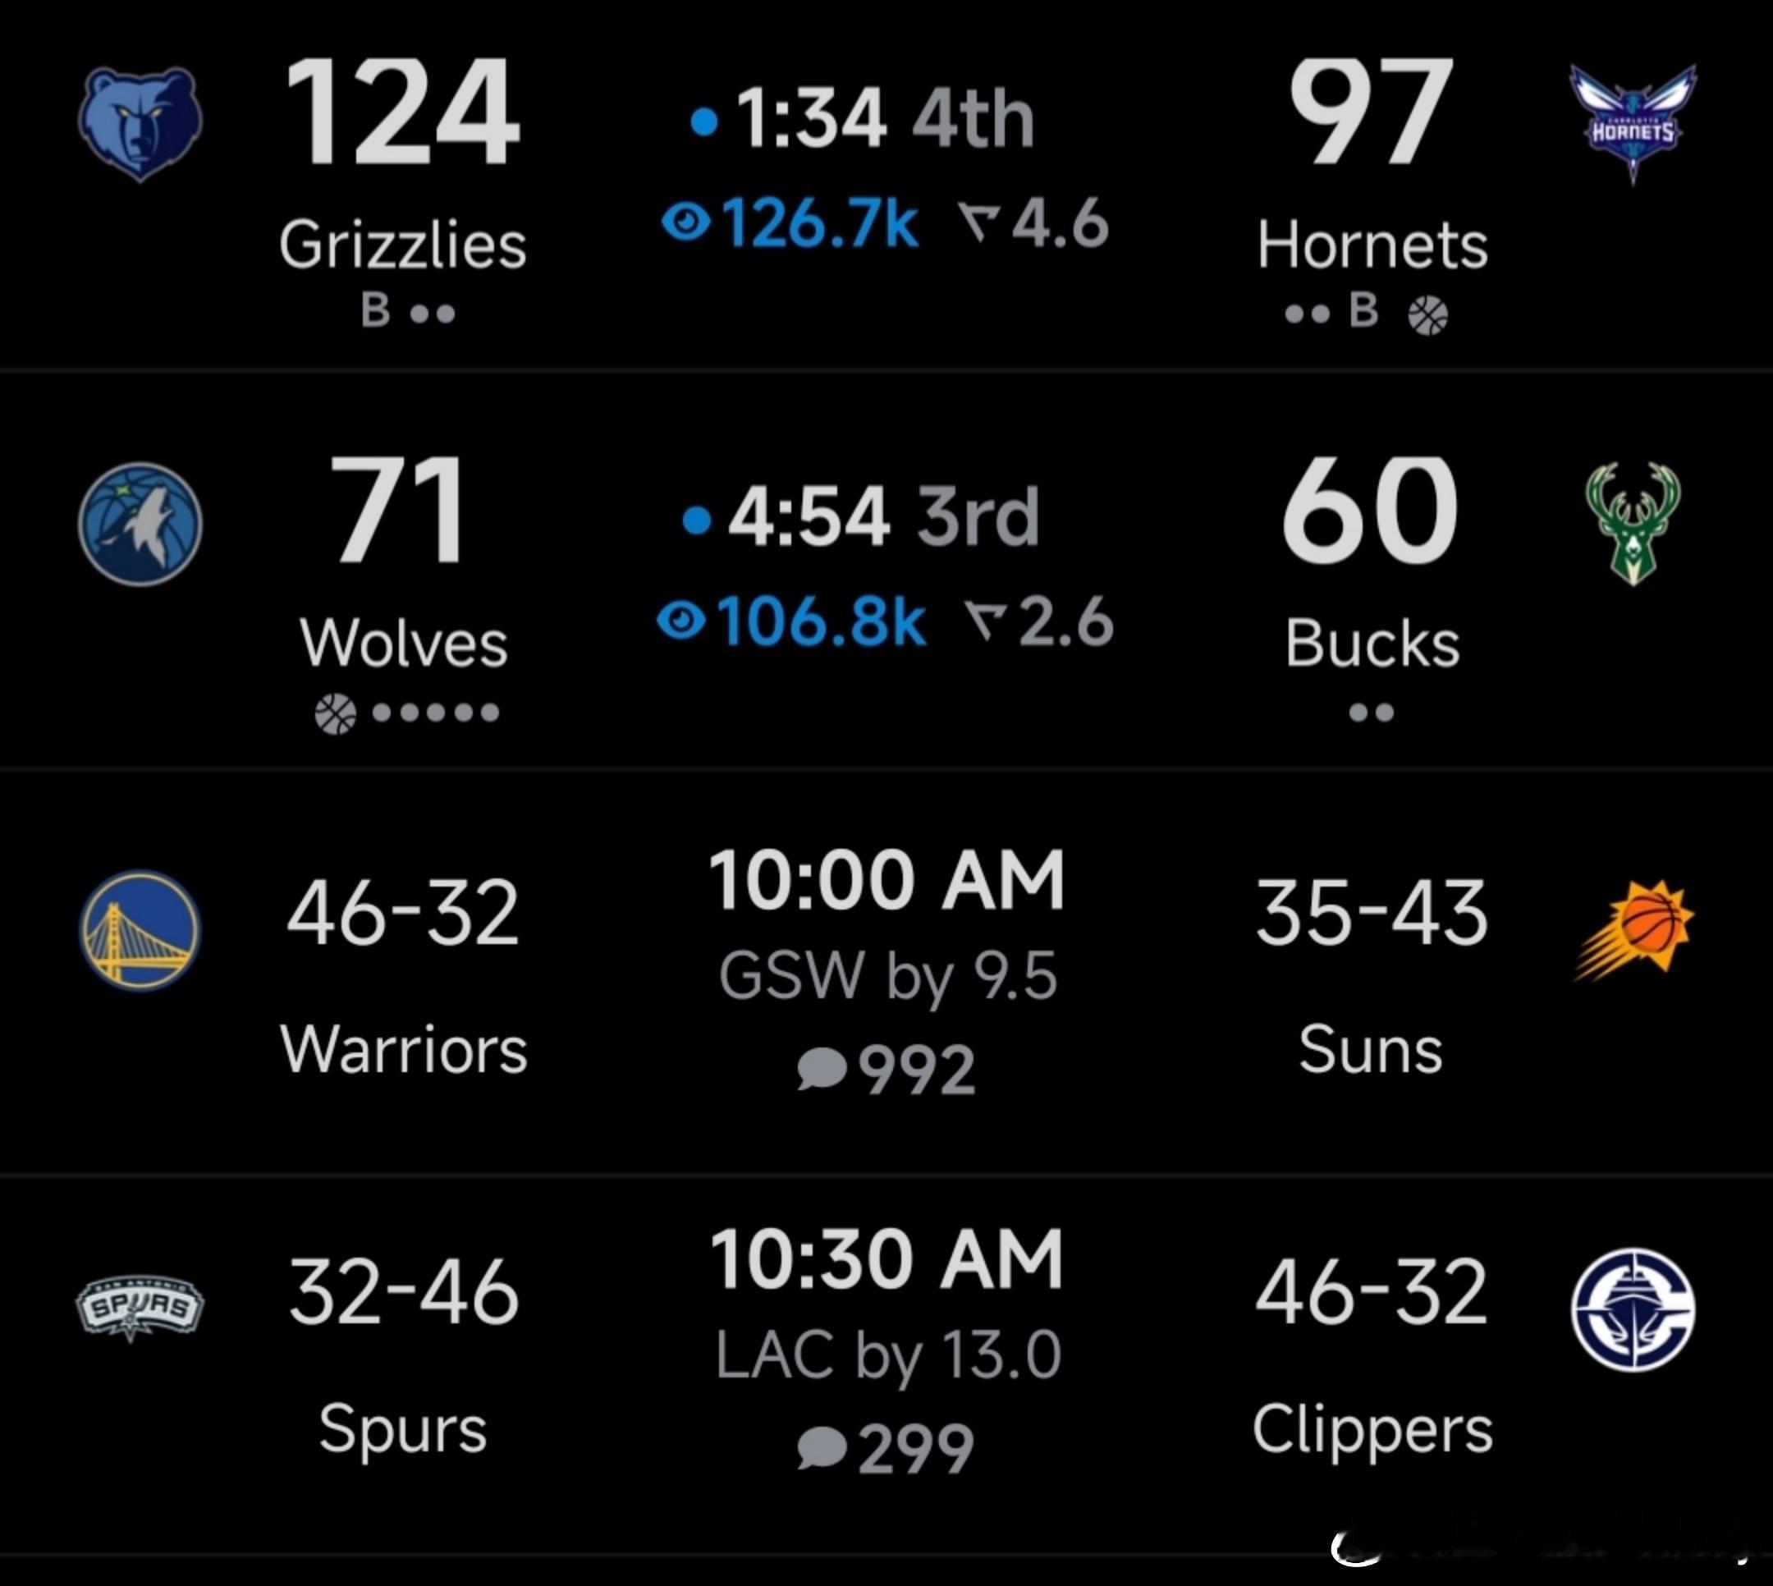The height and width of the screenshot is (1586, 1773).
Task: Tap the possession basketball under Wolves
Action: point(336,713)
